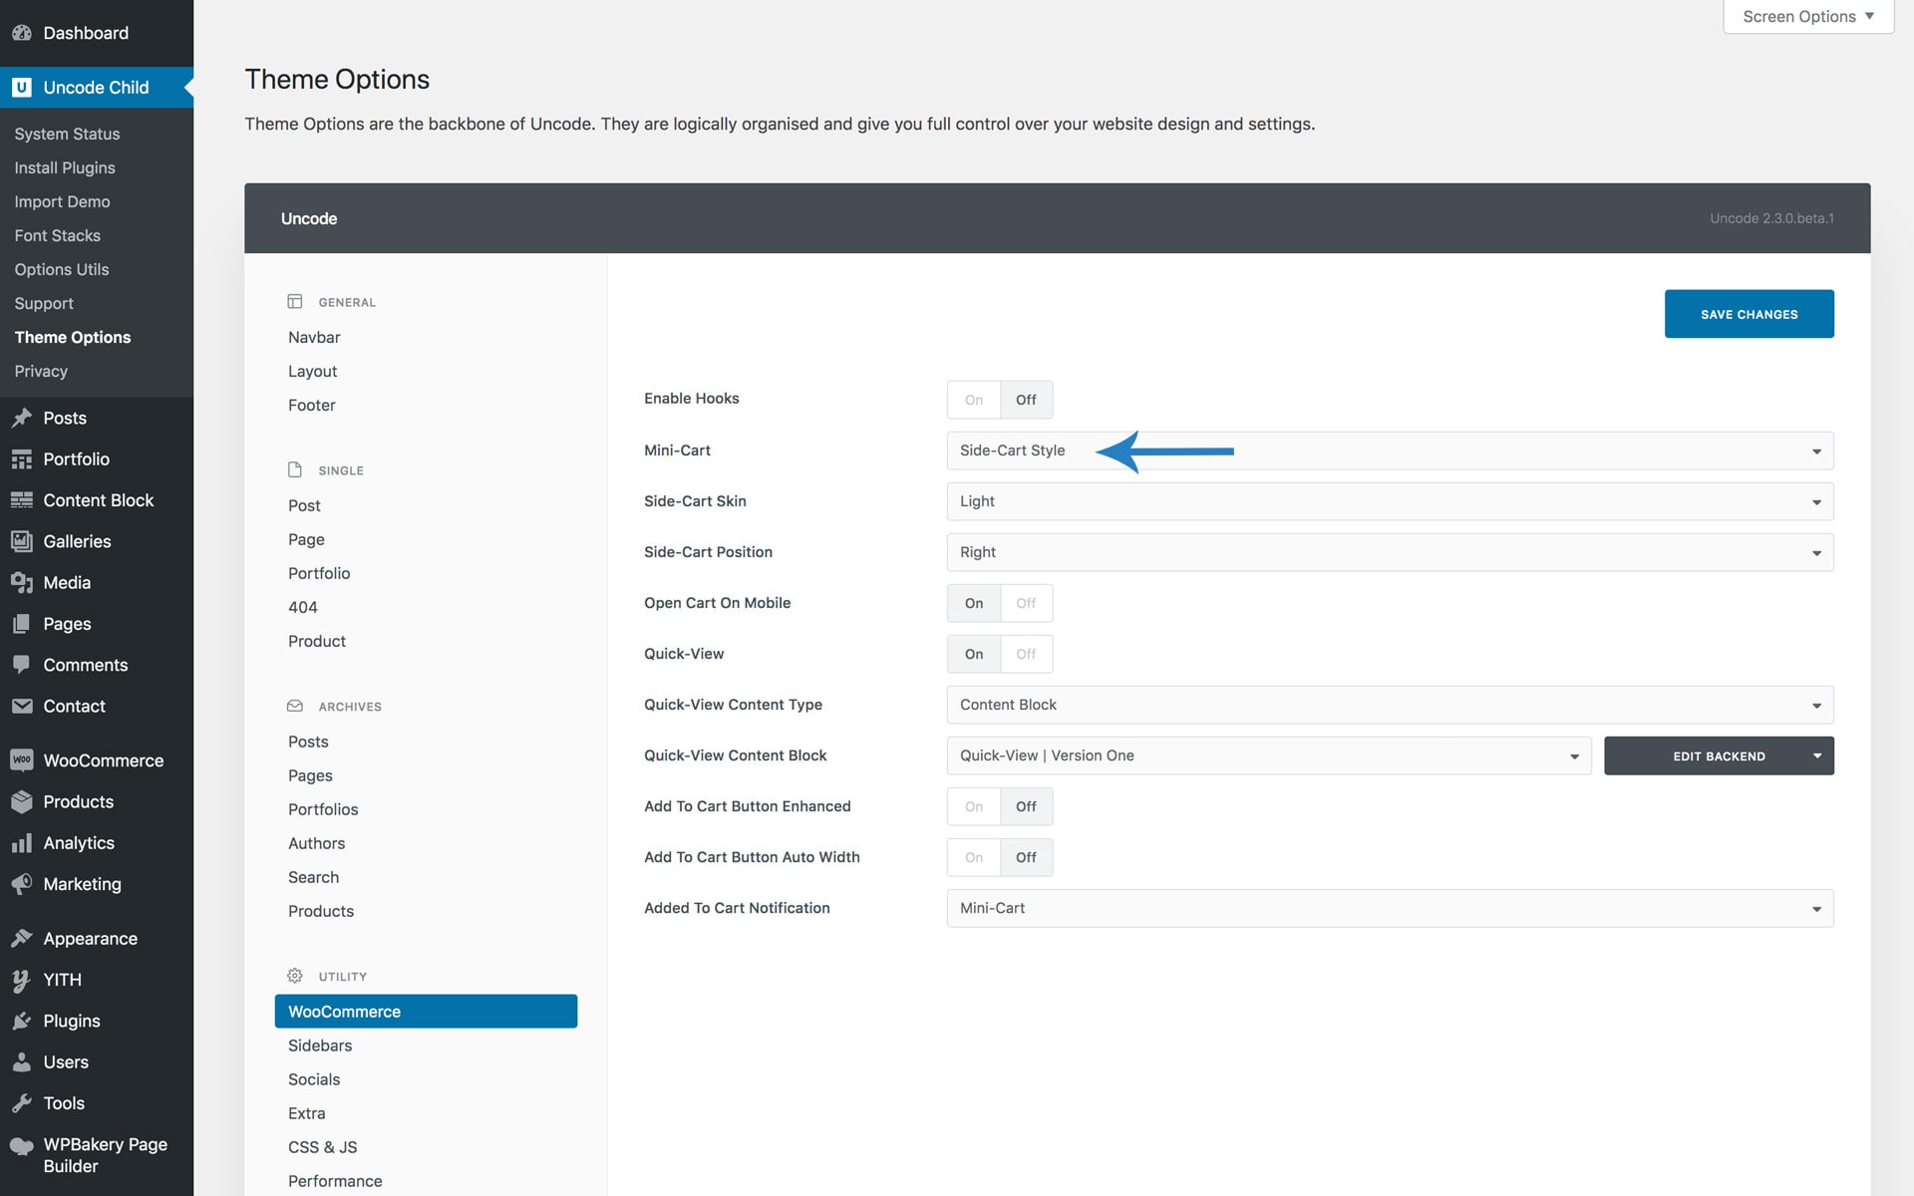Click the Analytics bar chart icon
Image resolution: width=1914 pixels, height=1196 pixels.
click(21, 843)
